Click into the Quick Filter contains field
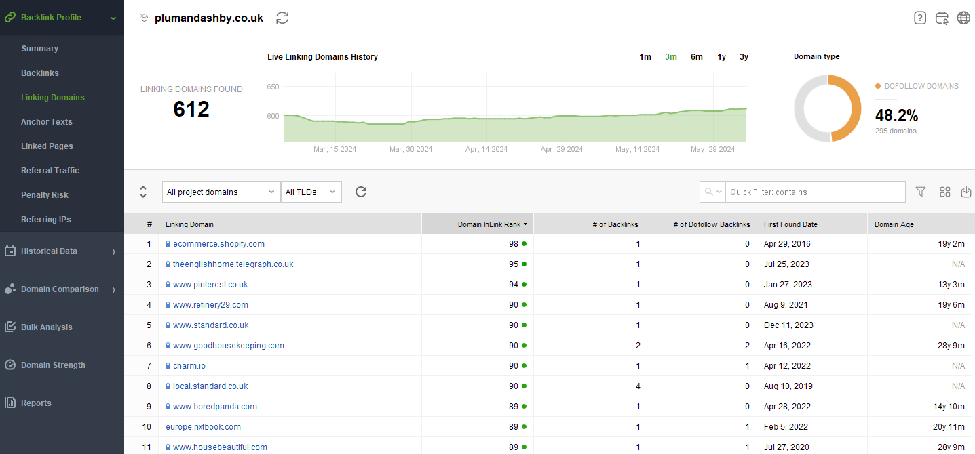975x454 pixels. coord(815,192)
